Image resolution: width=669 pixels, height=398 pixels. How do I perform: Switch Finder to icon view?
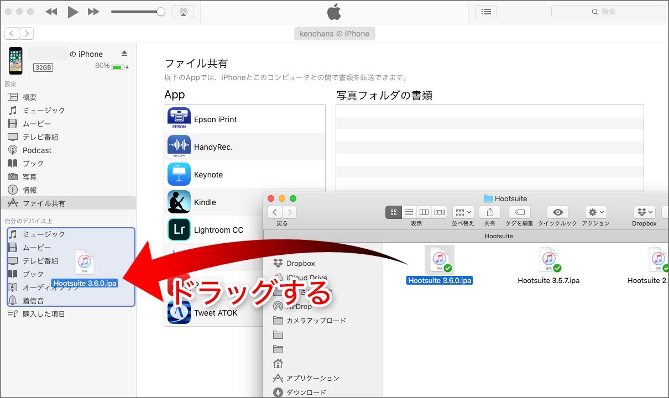click(394, 212)
